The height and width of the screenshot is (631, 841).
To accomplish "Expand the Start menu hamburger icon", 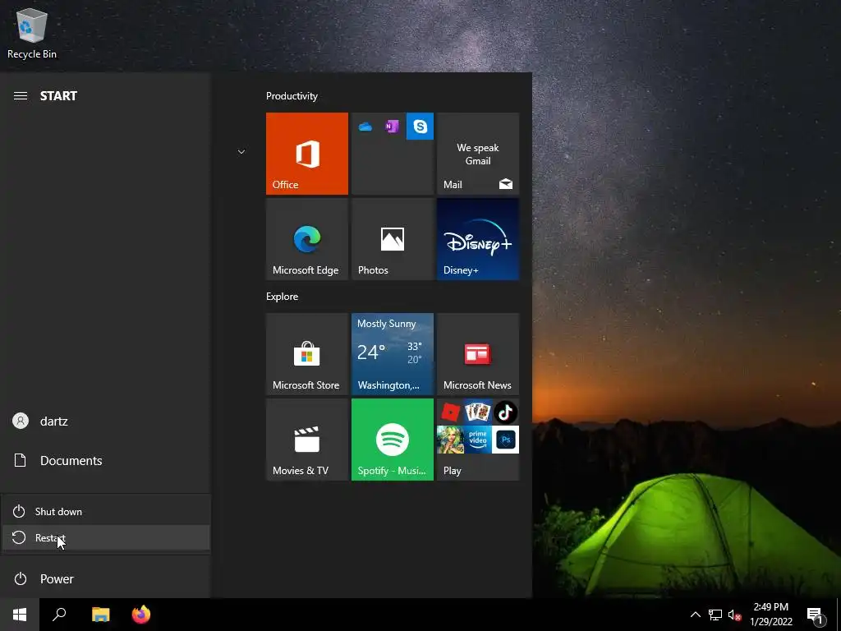I will tap(21, 96).
